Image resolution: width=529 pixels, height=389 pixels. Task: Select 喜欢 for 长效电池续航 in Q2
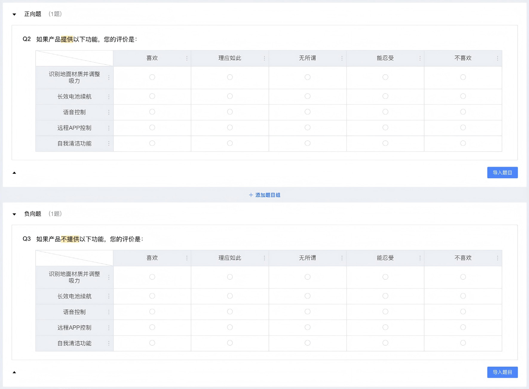[152, 96]
